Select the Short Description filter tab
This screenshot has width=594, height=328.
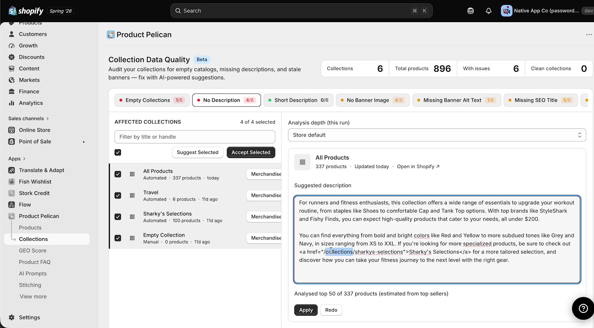point(298,100)
